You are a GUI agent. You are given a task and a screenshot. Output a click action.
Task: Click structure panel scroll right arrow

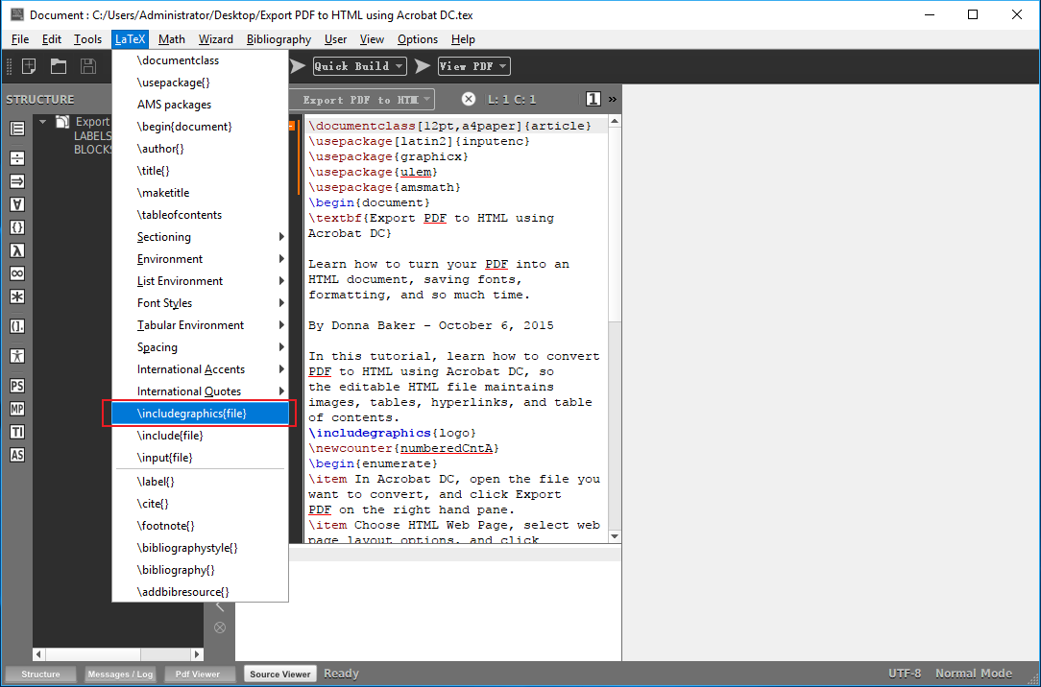[x=197, y=654]
